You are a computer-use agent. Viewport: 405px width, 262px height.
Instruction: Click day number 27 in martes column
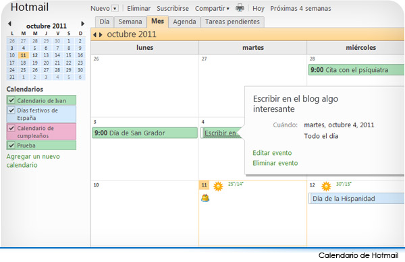(x=205, y=59)
